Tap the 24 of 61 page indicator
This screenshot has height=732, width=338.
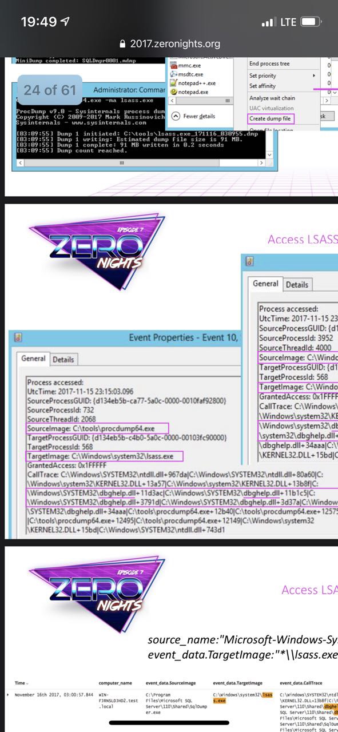tap(50, 90)
